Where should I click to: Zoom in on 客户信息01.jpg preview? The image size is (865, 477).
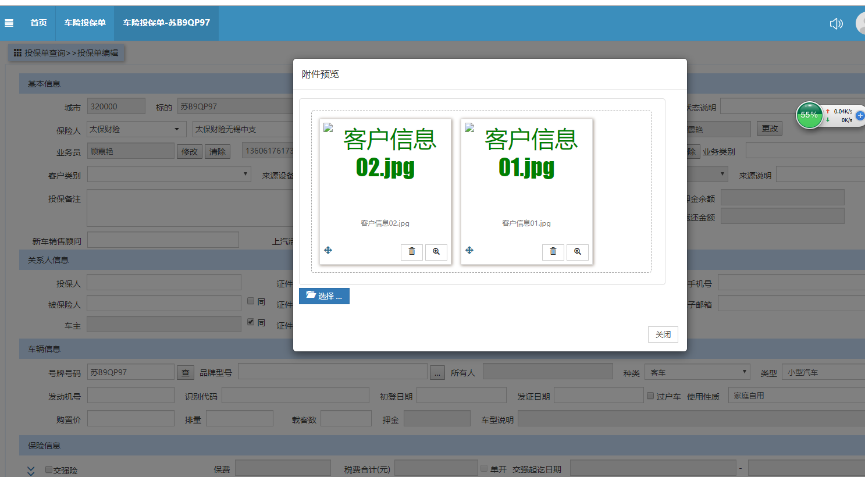[x=578, y=251]
